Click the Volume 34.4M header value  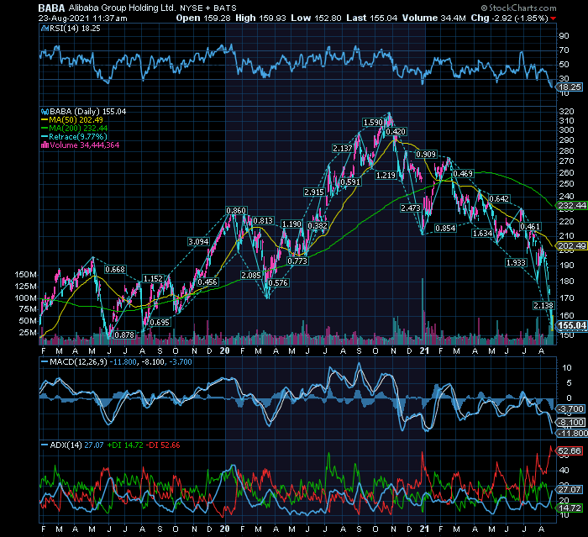click(434, 18)
